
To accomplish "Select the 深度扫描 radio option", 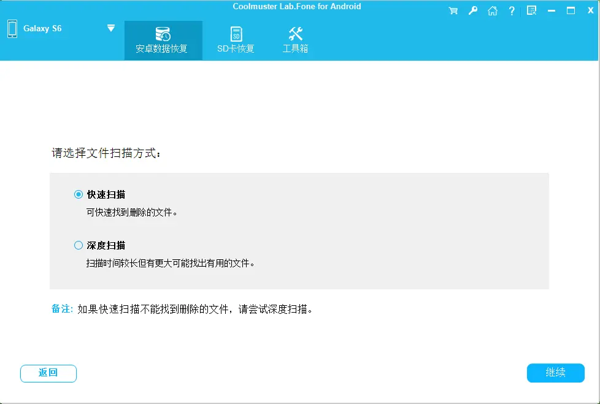I will pyautogui.click(x=79, y=245).
